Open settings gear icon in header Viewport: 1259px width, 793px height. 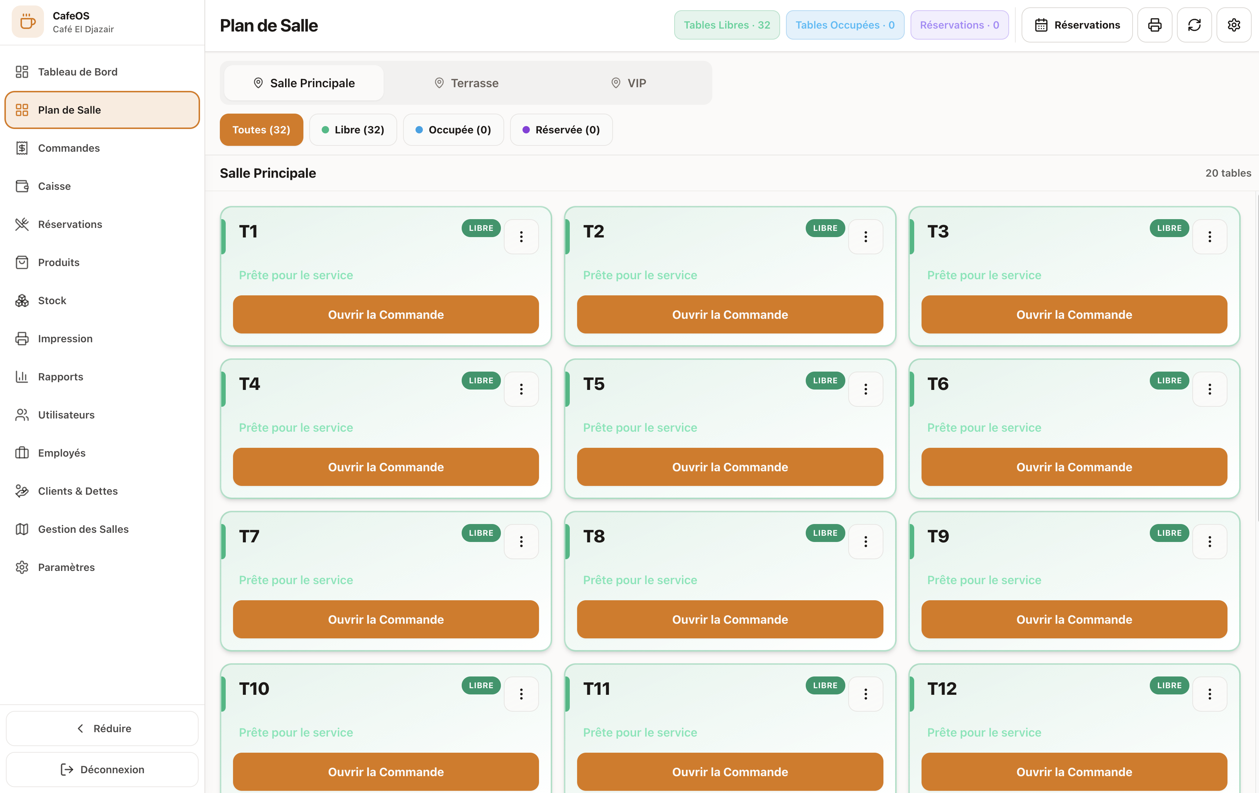[x=1234, y=25]
